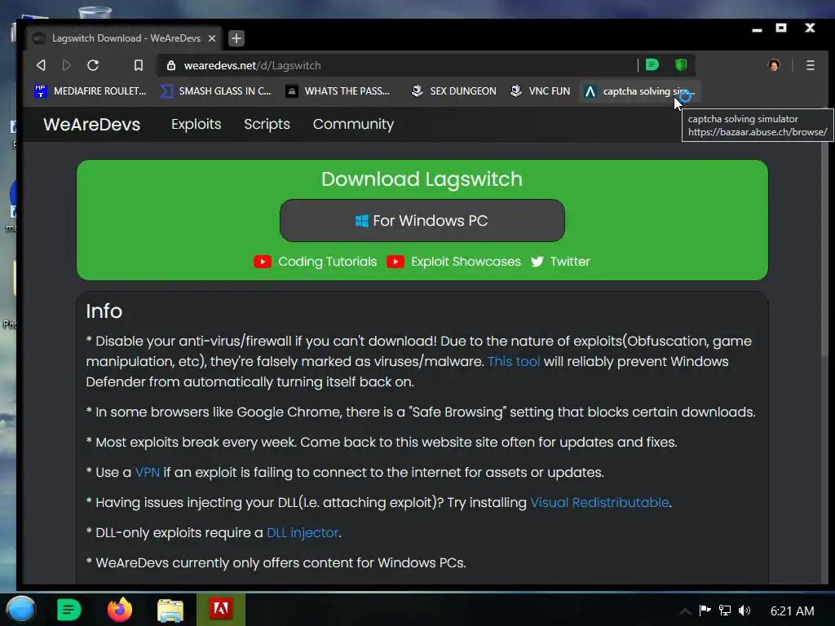Open File Explorer from taskbar
835x626 pixels.
[170, 610]
